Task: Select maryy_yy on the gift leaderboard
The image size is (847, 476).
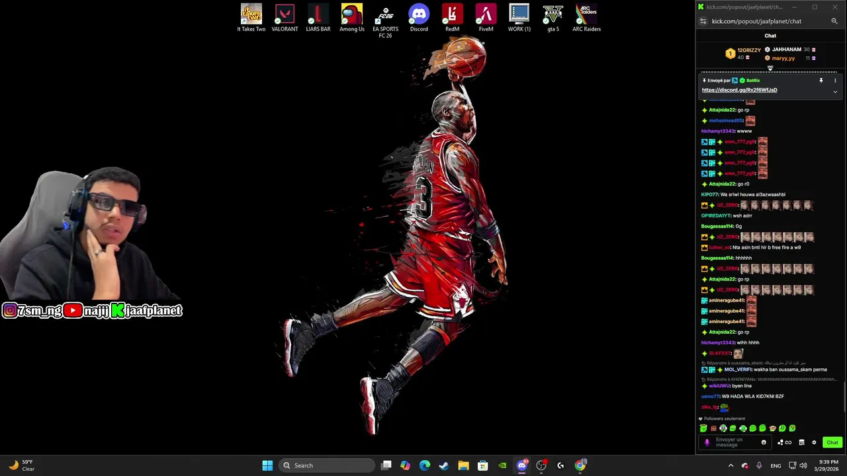Action: click(x=783, y=58)
